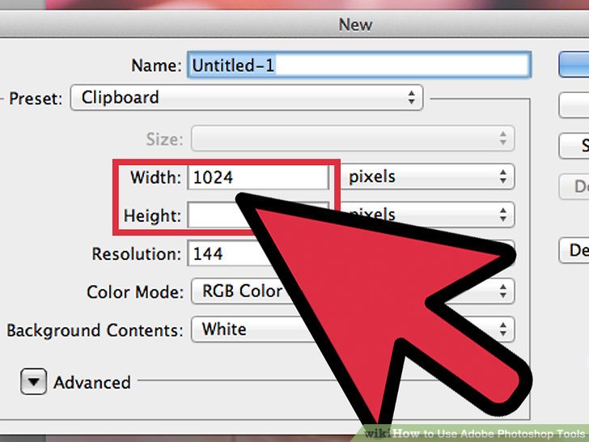Click the Name field containing Untitled-1
The image size is (589, 442).
coord(359,65)
